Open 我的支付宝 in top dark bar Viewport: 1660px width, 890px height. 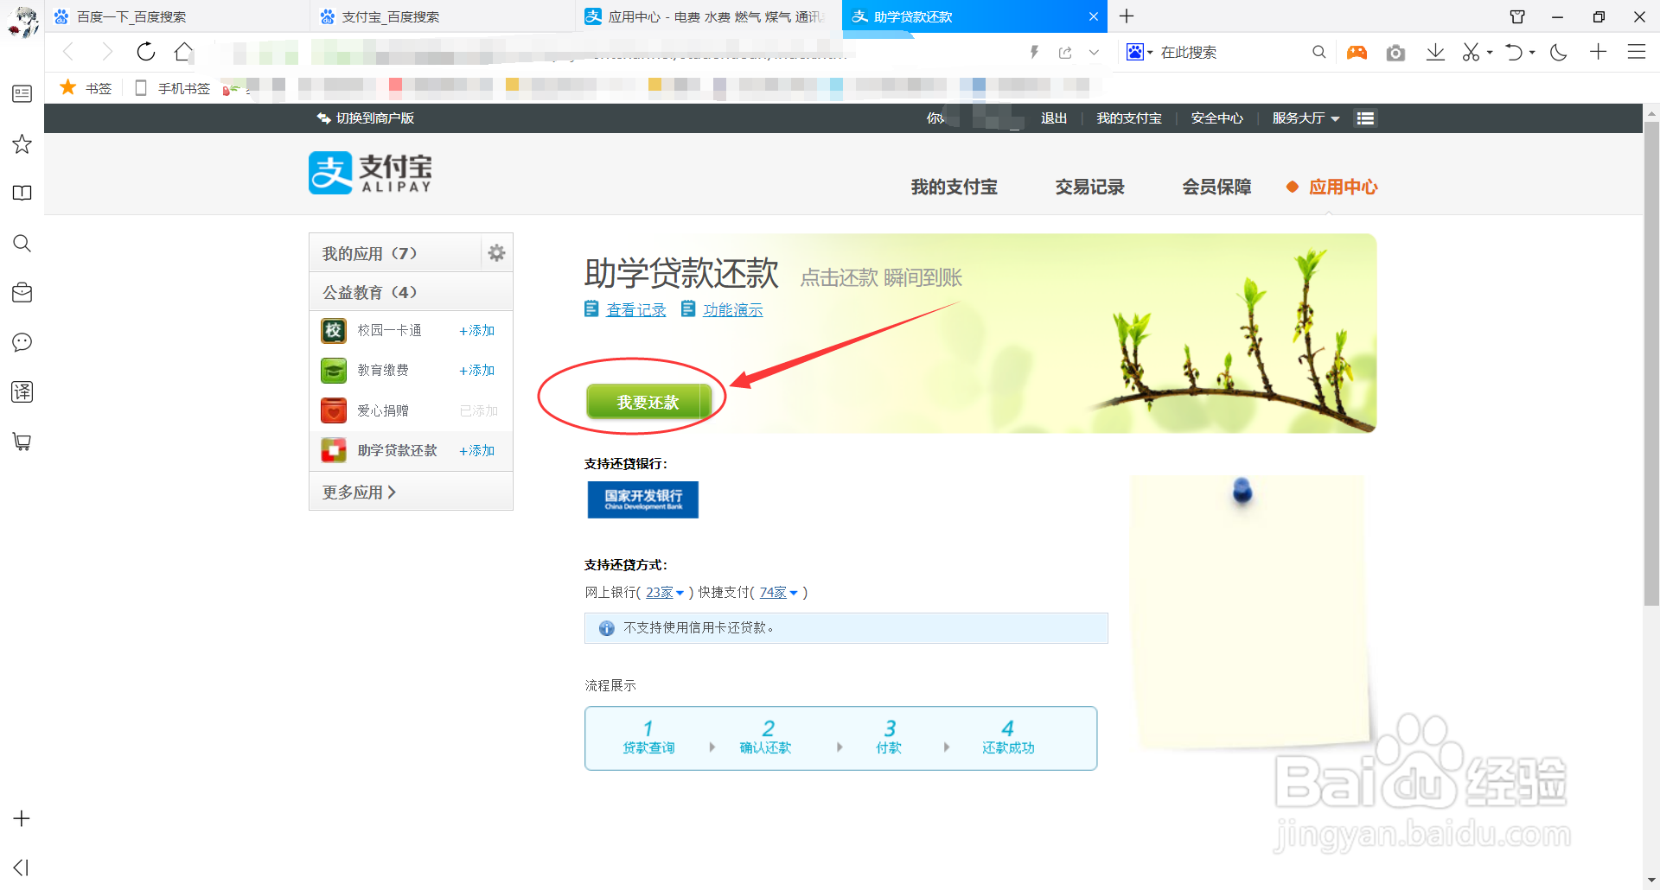click(x=1129, y=118)
